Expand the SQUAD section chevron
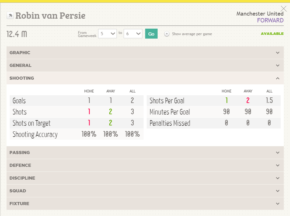The height and width of the screenshot is (216, 290). pyautogui.click(x=278, y=191)
